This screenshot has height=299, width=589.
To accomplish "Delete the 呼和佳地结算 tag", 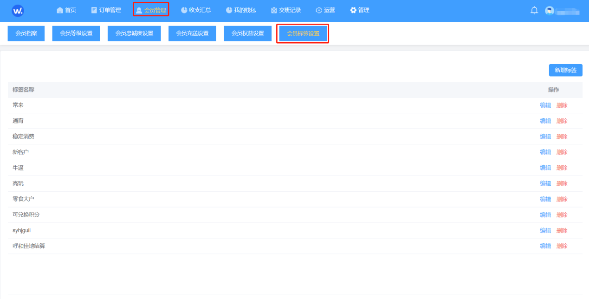I will point(562,246).
